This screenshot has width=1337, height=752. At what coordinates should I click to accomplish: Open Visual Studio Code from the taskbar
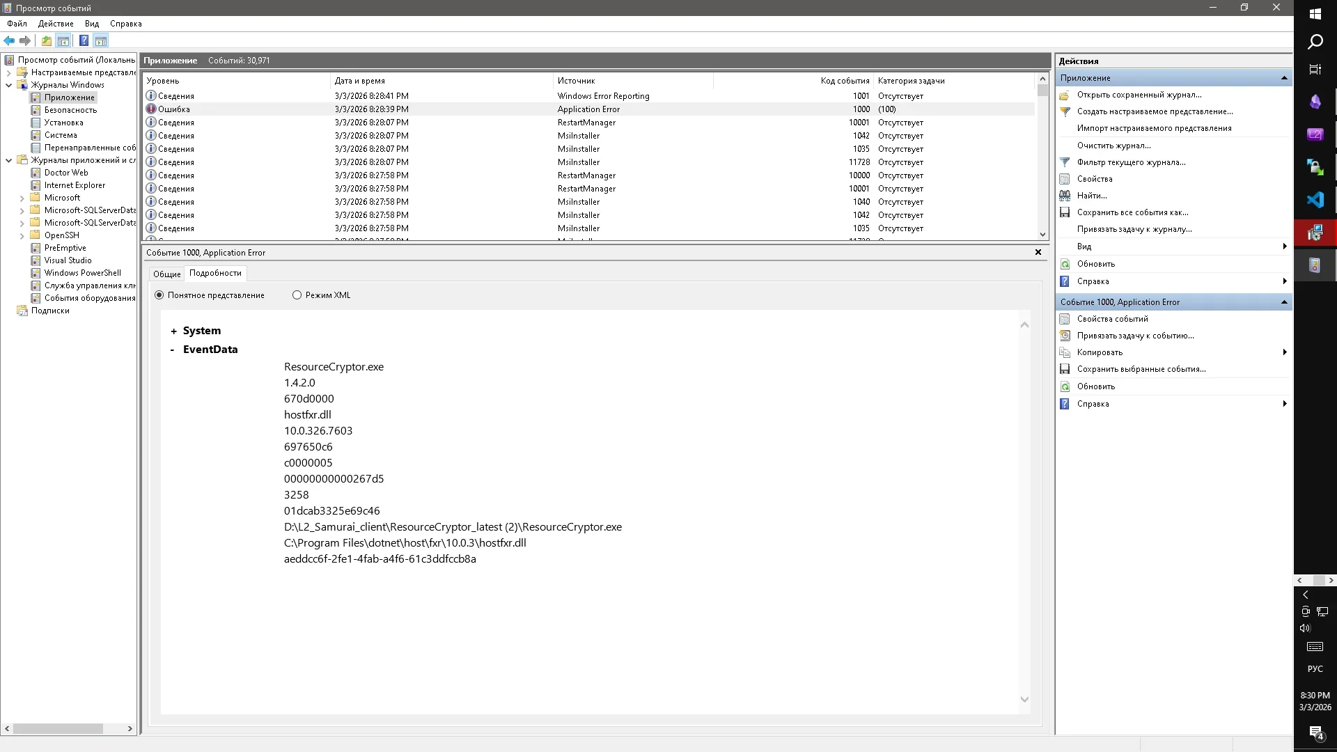(x=1315, y=200)
